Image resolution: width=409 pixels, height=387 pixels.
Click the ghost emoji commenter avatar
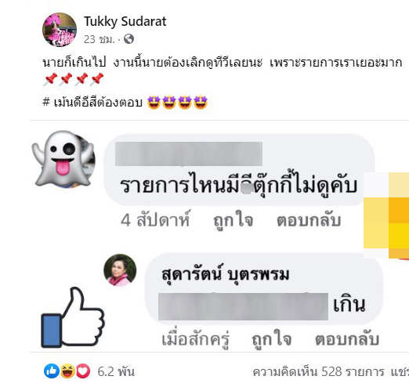click(x=63, y=159)
